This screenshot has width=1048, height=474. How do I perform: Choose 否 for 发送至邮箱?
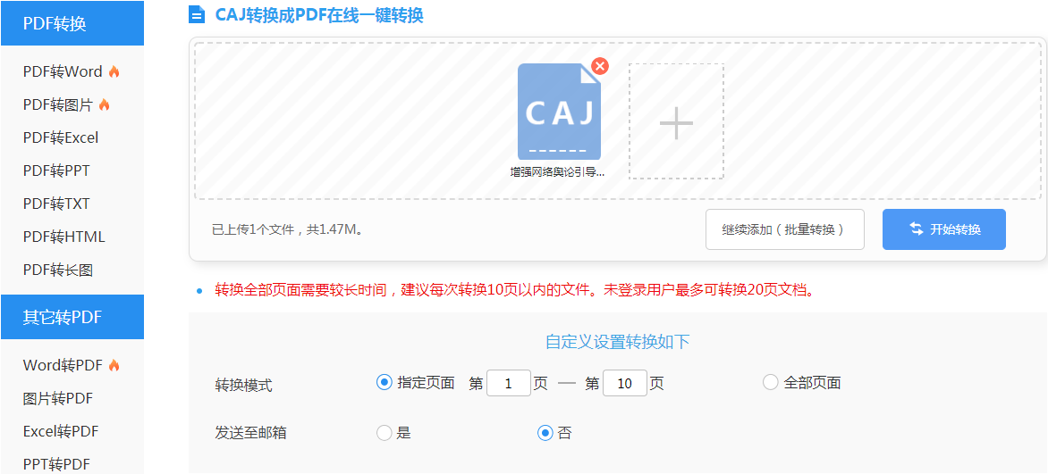point(545,433)
